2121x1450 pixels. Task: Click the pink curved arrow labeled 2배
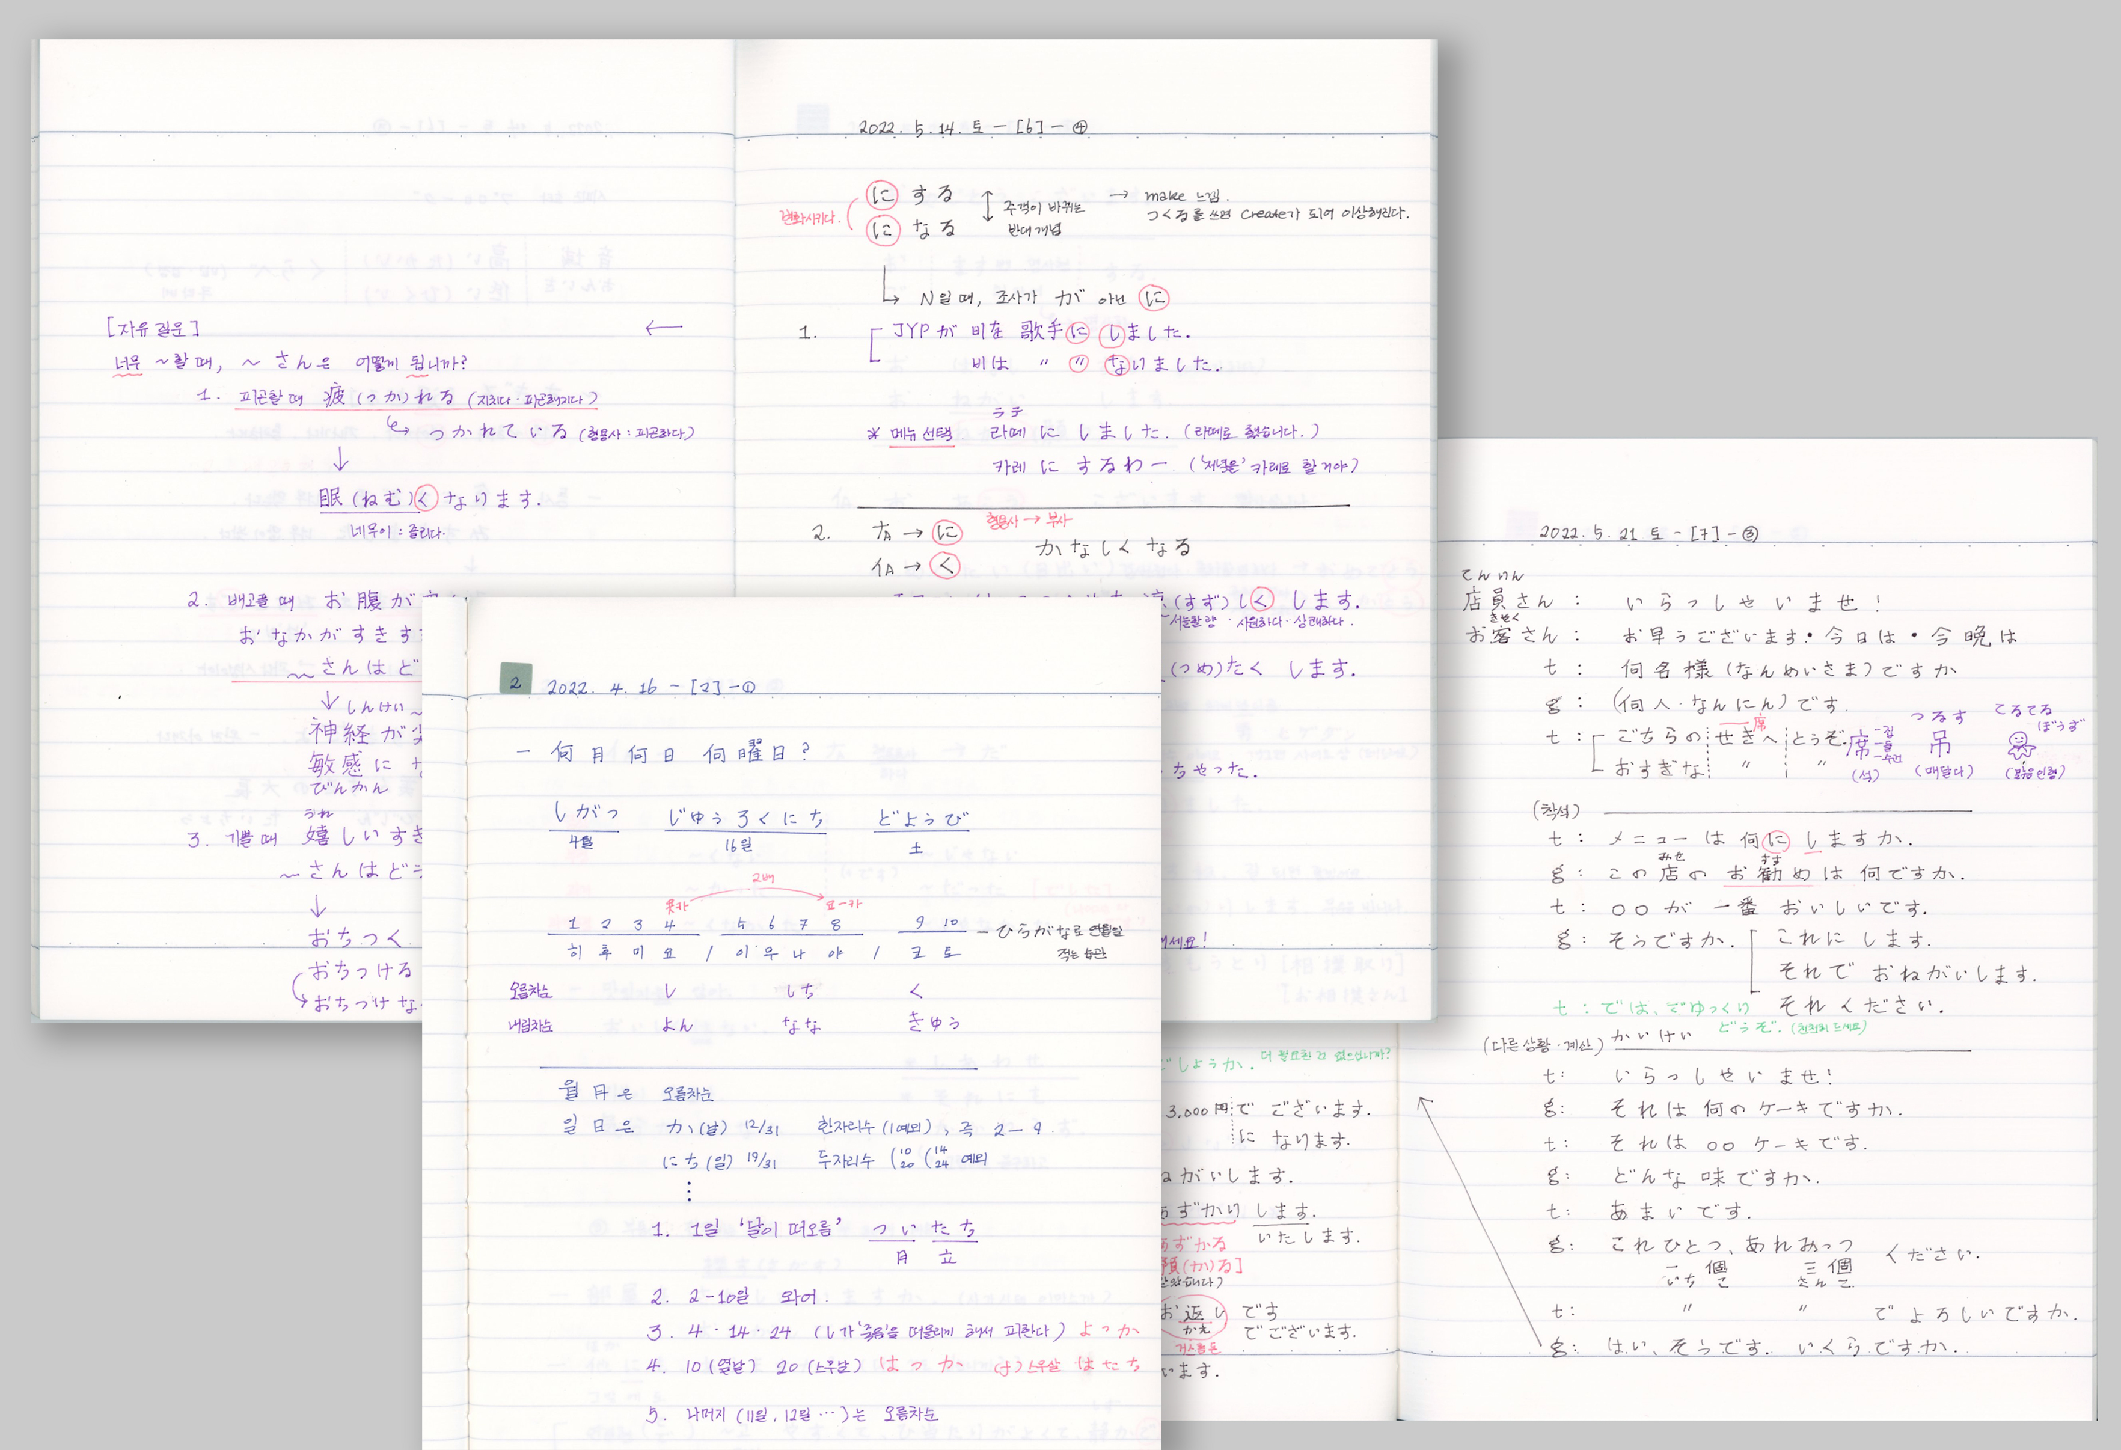pyautogui.click(x=765, y=889)
